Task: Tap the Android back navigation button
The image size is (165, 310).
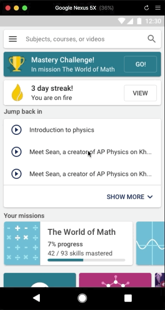Action: click(36, 298)
